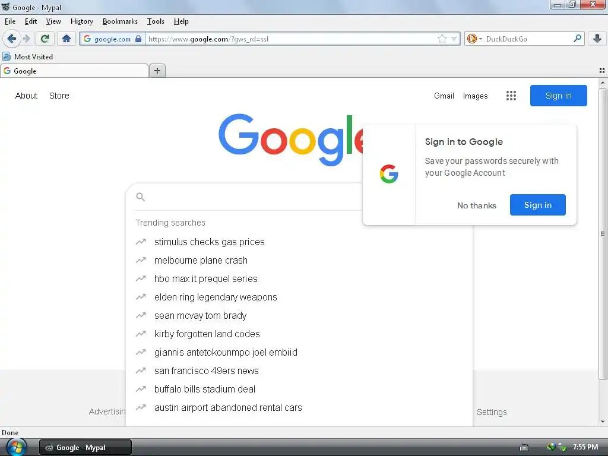Open the Downloads arrow button
Viewport: 608px width, 456px height.
597,39
